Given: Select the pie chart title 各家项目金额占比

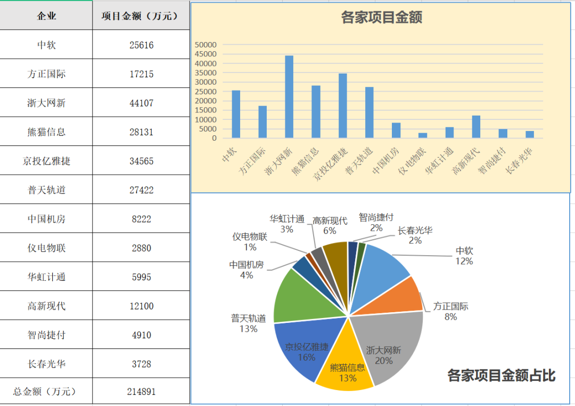Looking at the screenshot, I should tap(502, 375).
